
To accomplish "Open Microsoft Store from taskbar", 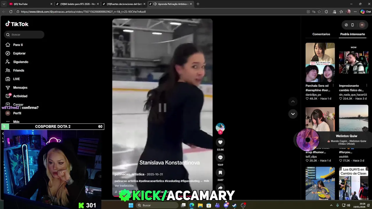I will pyautogui.click(x=209, y=205).
